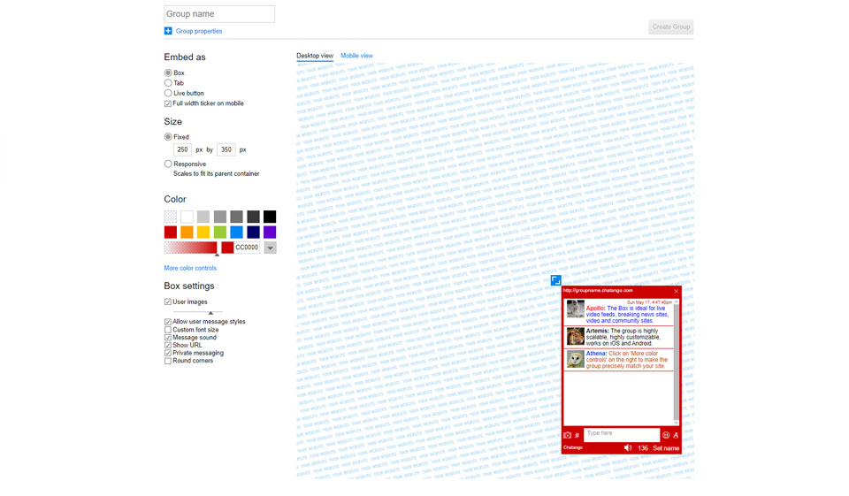Image resolution: width=849 pixels, height=496 pixels.
Task: Choose the Responsive size option
Action: pos(168,164)
